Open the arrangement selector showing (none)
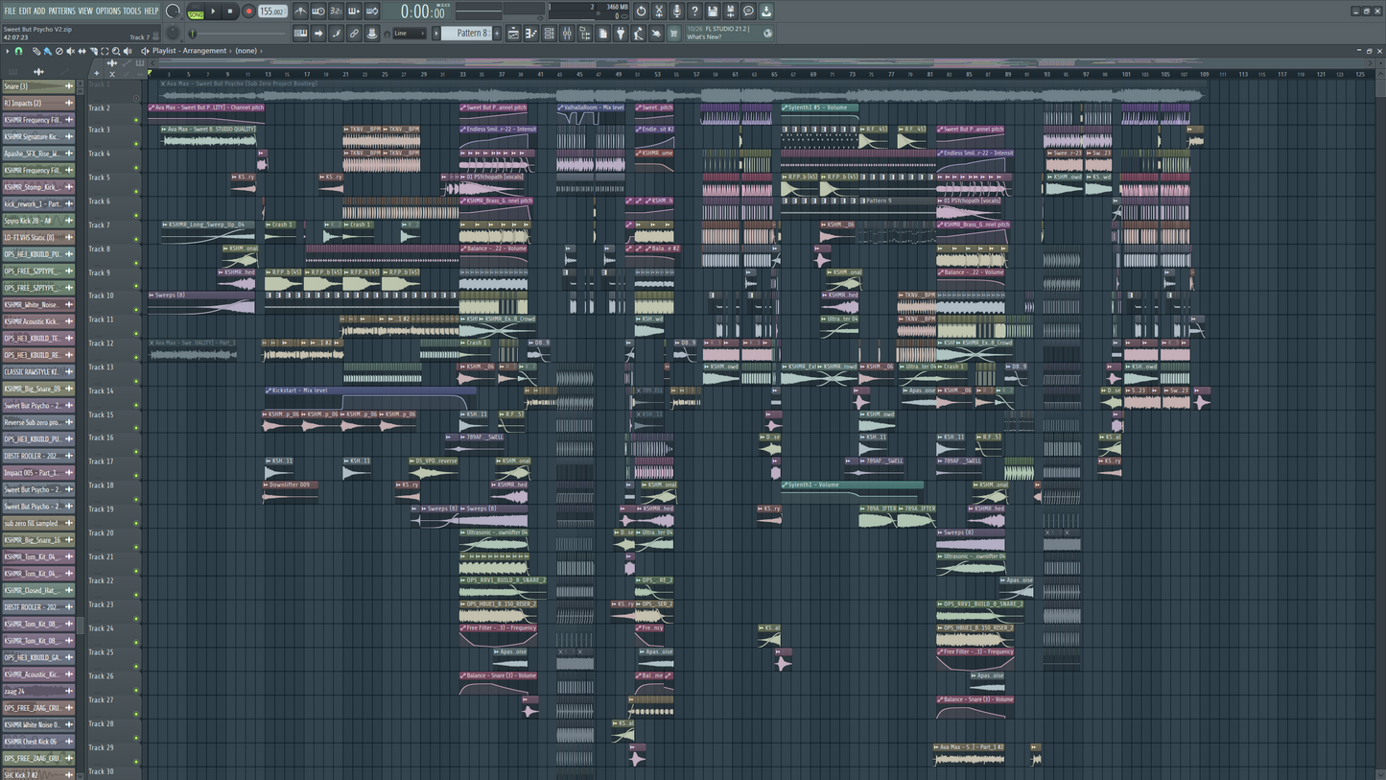The width and height of the screenshot is (1386, 780). [246, 51]
